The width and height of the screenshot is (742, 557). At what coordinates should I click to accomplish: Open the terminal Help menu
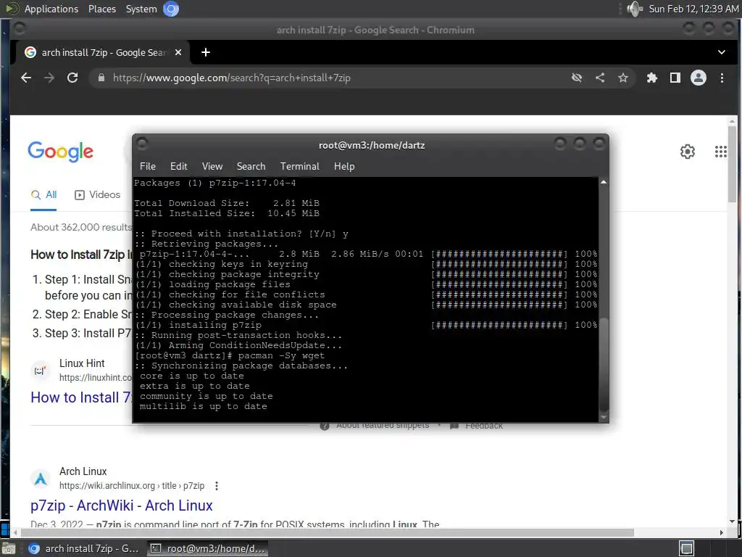point(344,166)
